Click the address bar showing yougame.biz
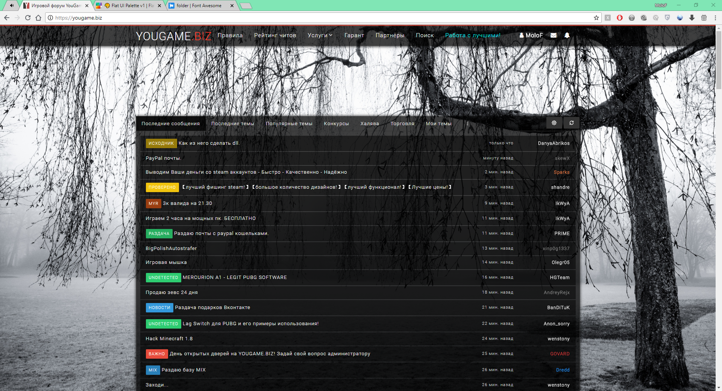 point(323,18)
